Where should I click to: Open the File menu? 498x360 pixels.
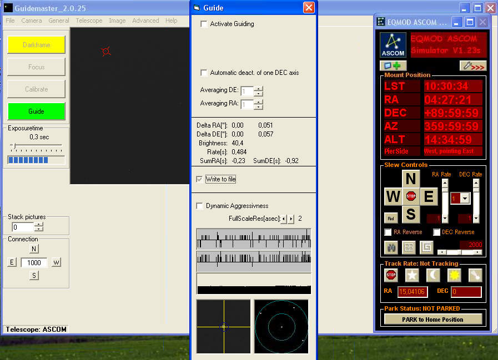(10, 21)
